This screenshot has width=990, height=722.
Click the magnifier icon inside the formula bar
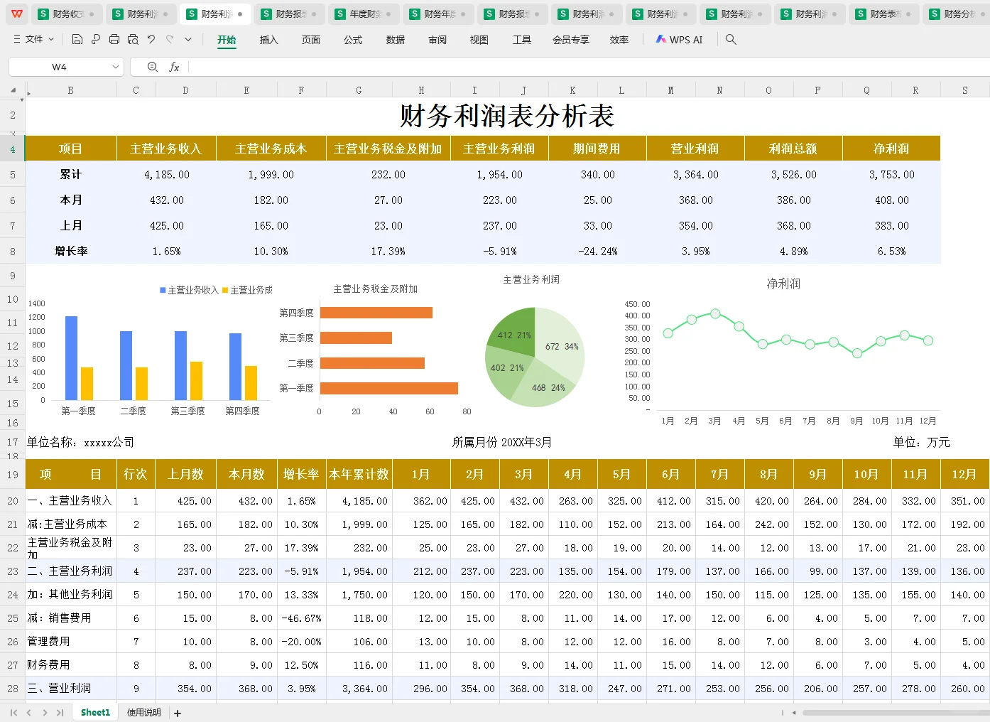click(x=152, y=66)
